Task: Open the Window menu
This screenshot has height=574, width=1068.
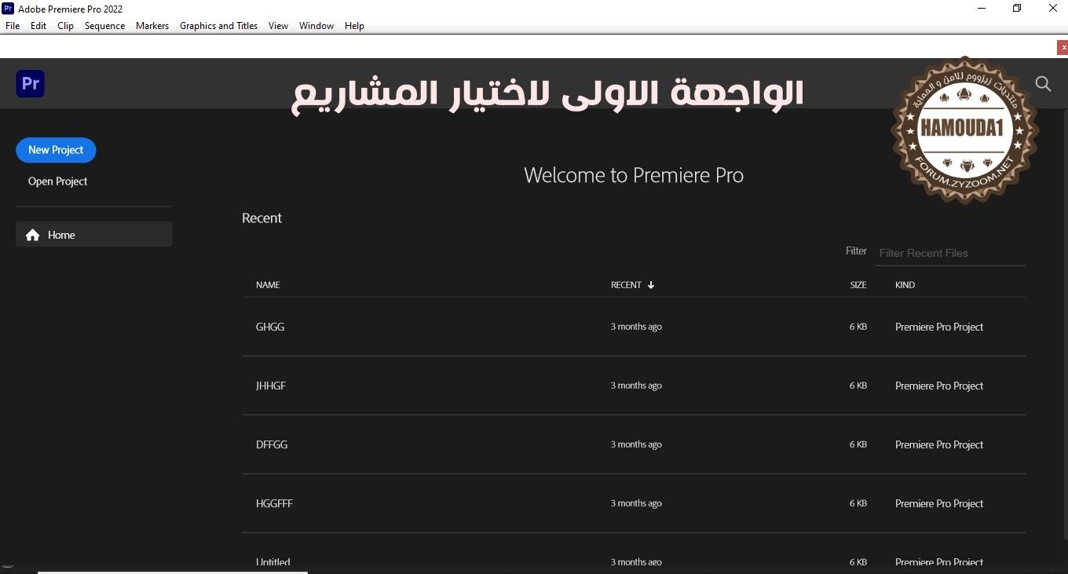Action: coord(316,26)
